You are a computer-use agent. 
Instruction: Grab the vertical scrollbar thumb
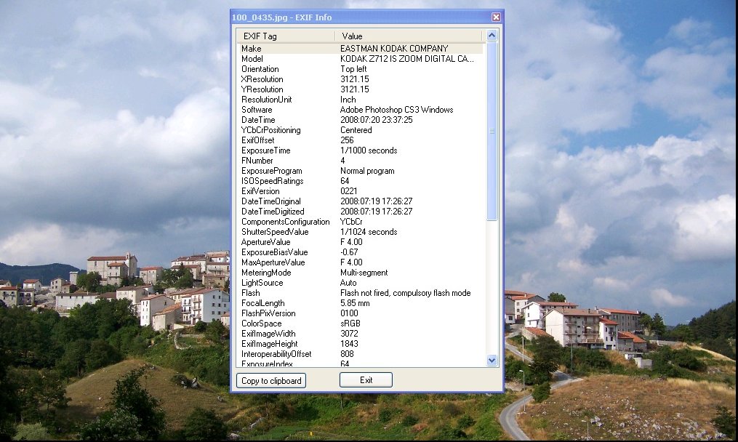492,131
